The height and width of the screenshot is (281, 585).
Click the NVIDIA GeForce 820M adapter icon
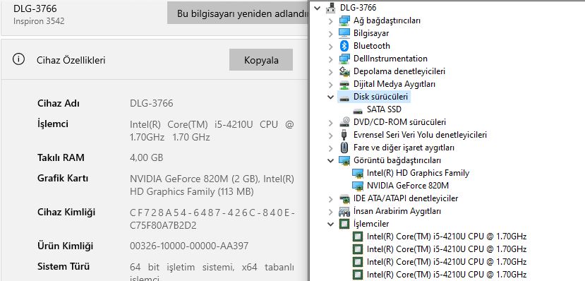[x=357, y=186]
